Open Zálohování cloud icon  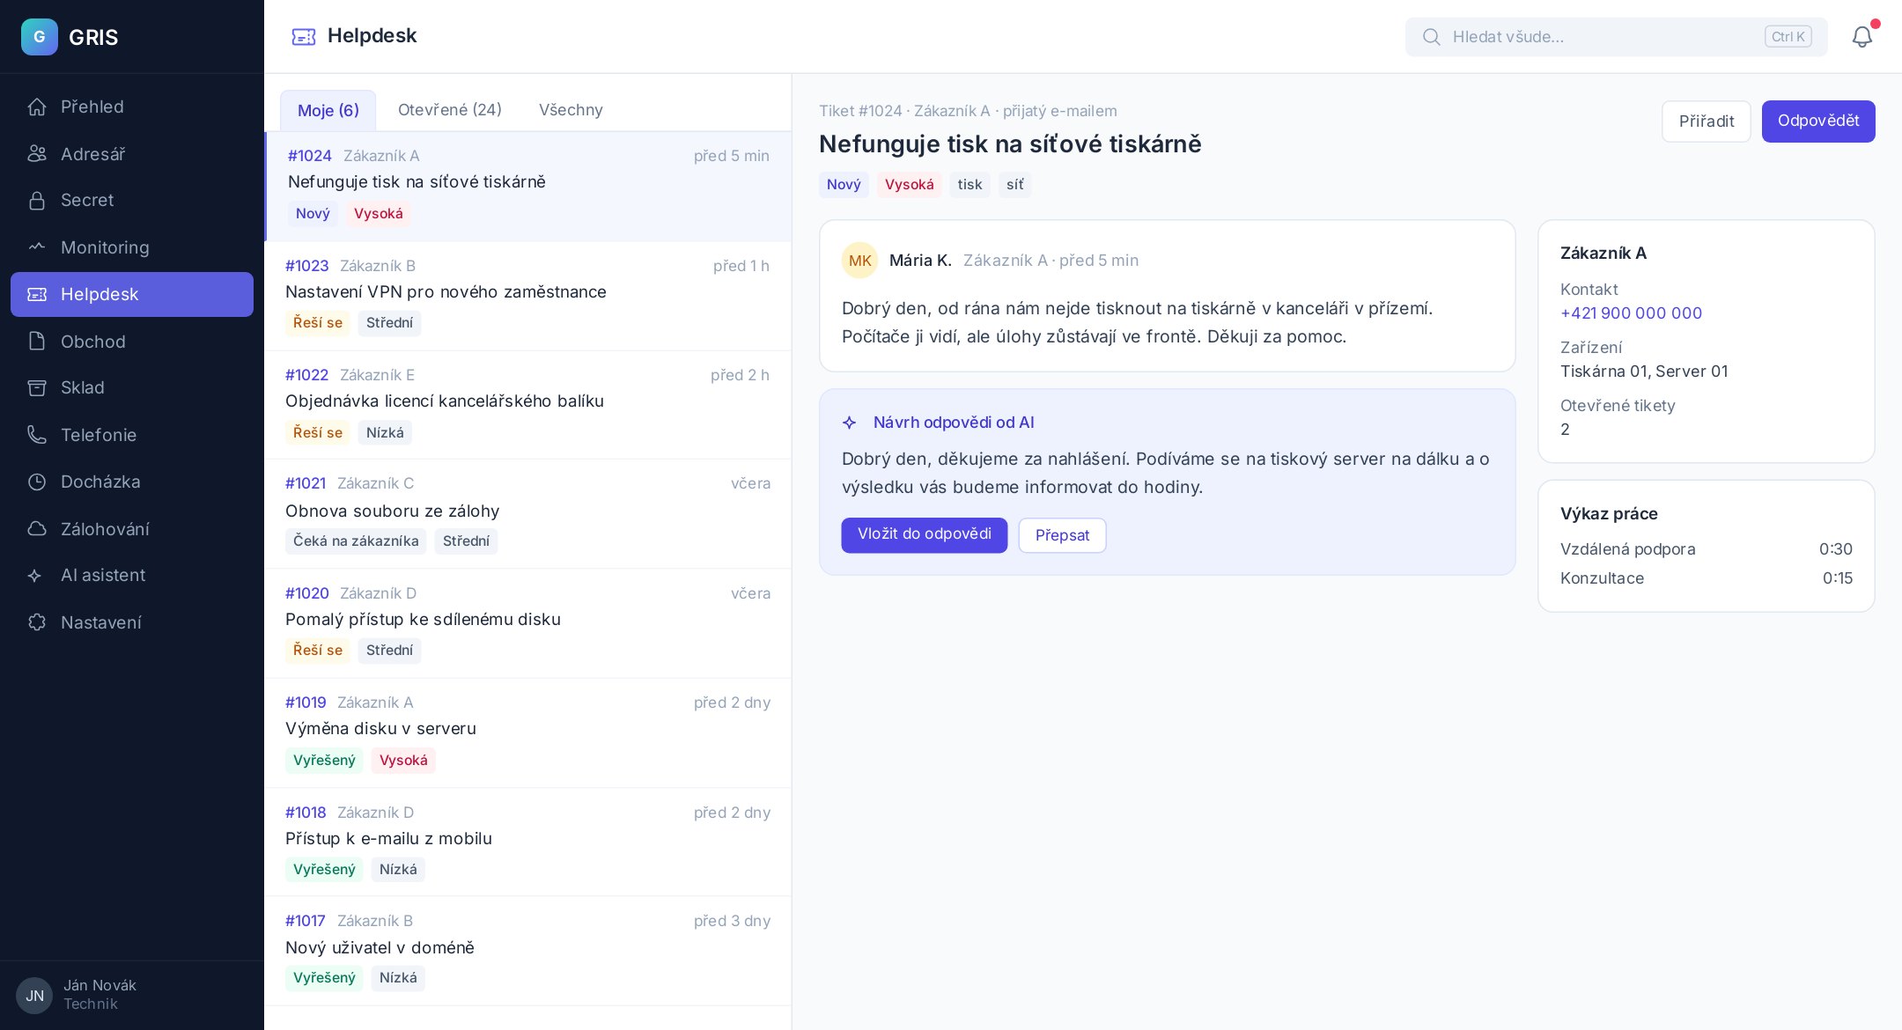(37, 529)
